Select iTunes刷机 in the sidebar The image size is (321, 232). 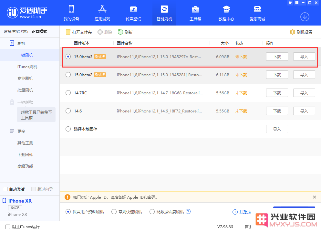pyautogui.click(x=27, y=67)
